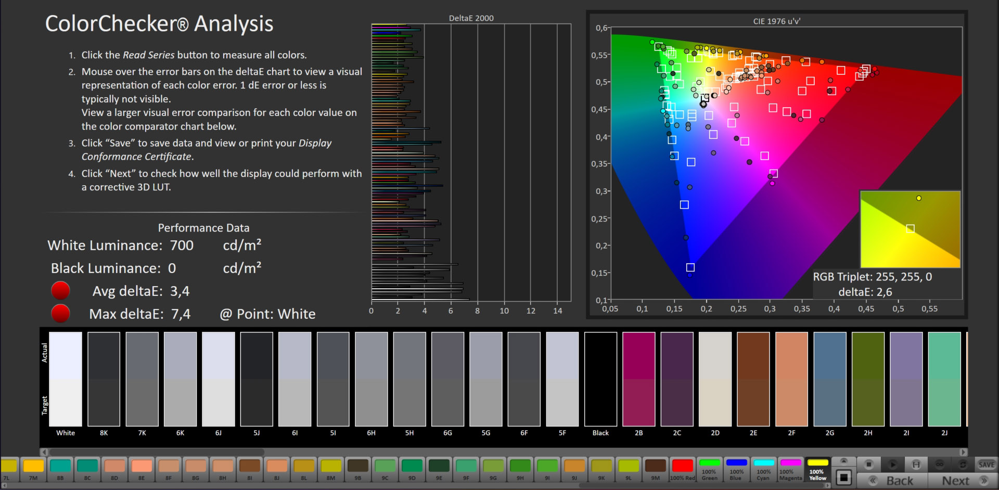Select the 9I green color patch

click(x=547, y=469)
